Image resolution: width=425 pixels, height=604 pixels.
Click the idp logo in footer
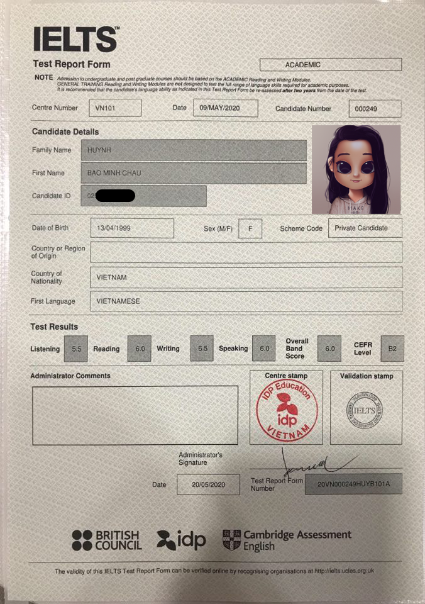click(x=181, y=540)
